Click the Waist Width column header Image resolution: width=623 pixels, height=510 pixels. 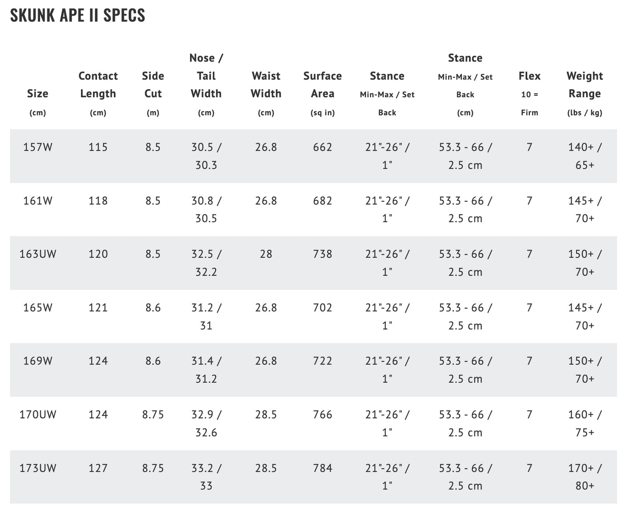(266, 93)
